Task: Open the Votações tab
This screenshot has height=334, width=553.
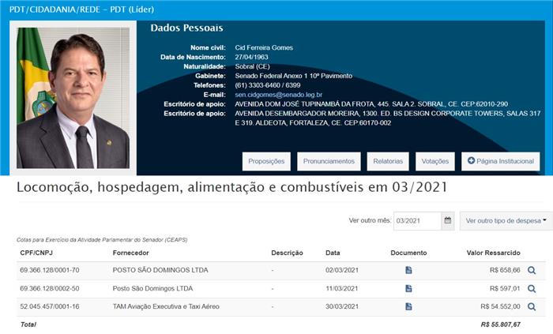Action: (435, 161)
